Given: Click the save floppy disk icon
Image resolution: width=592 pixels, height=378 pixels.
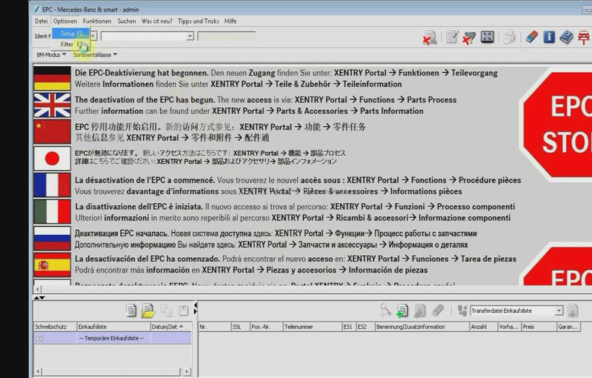Looking at the screenshot, I should tap(184, 310).
